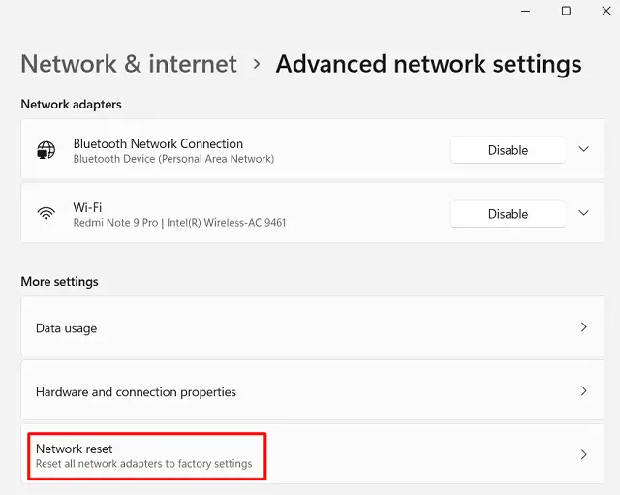Close the Settings window
This screenshot has height=495, width=620.
[x=606, y=11]
